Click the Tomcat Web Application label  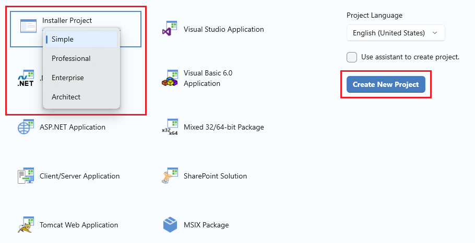(x=79, y=225)
